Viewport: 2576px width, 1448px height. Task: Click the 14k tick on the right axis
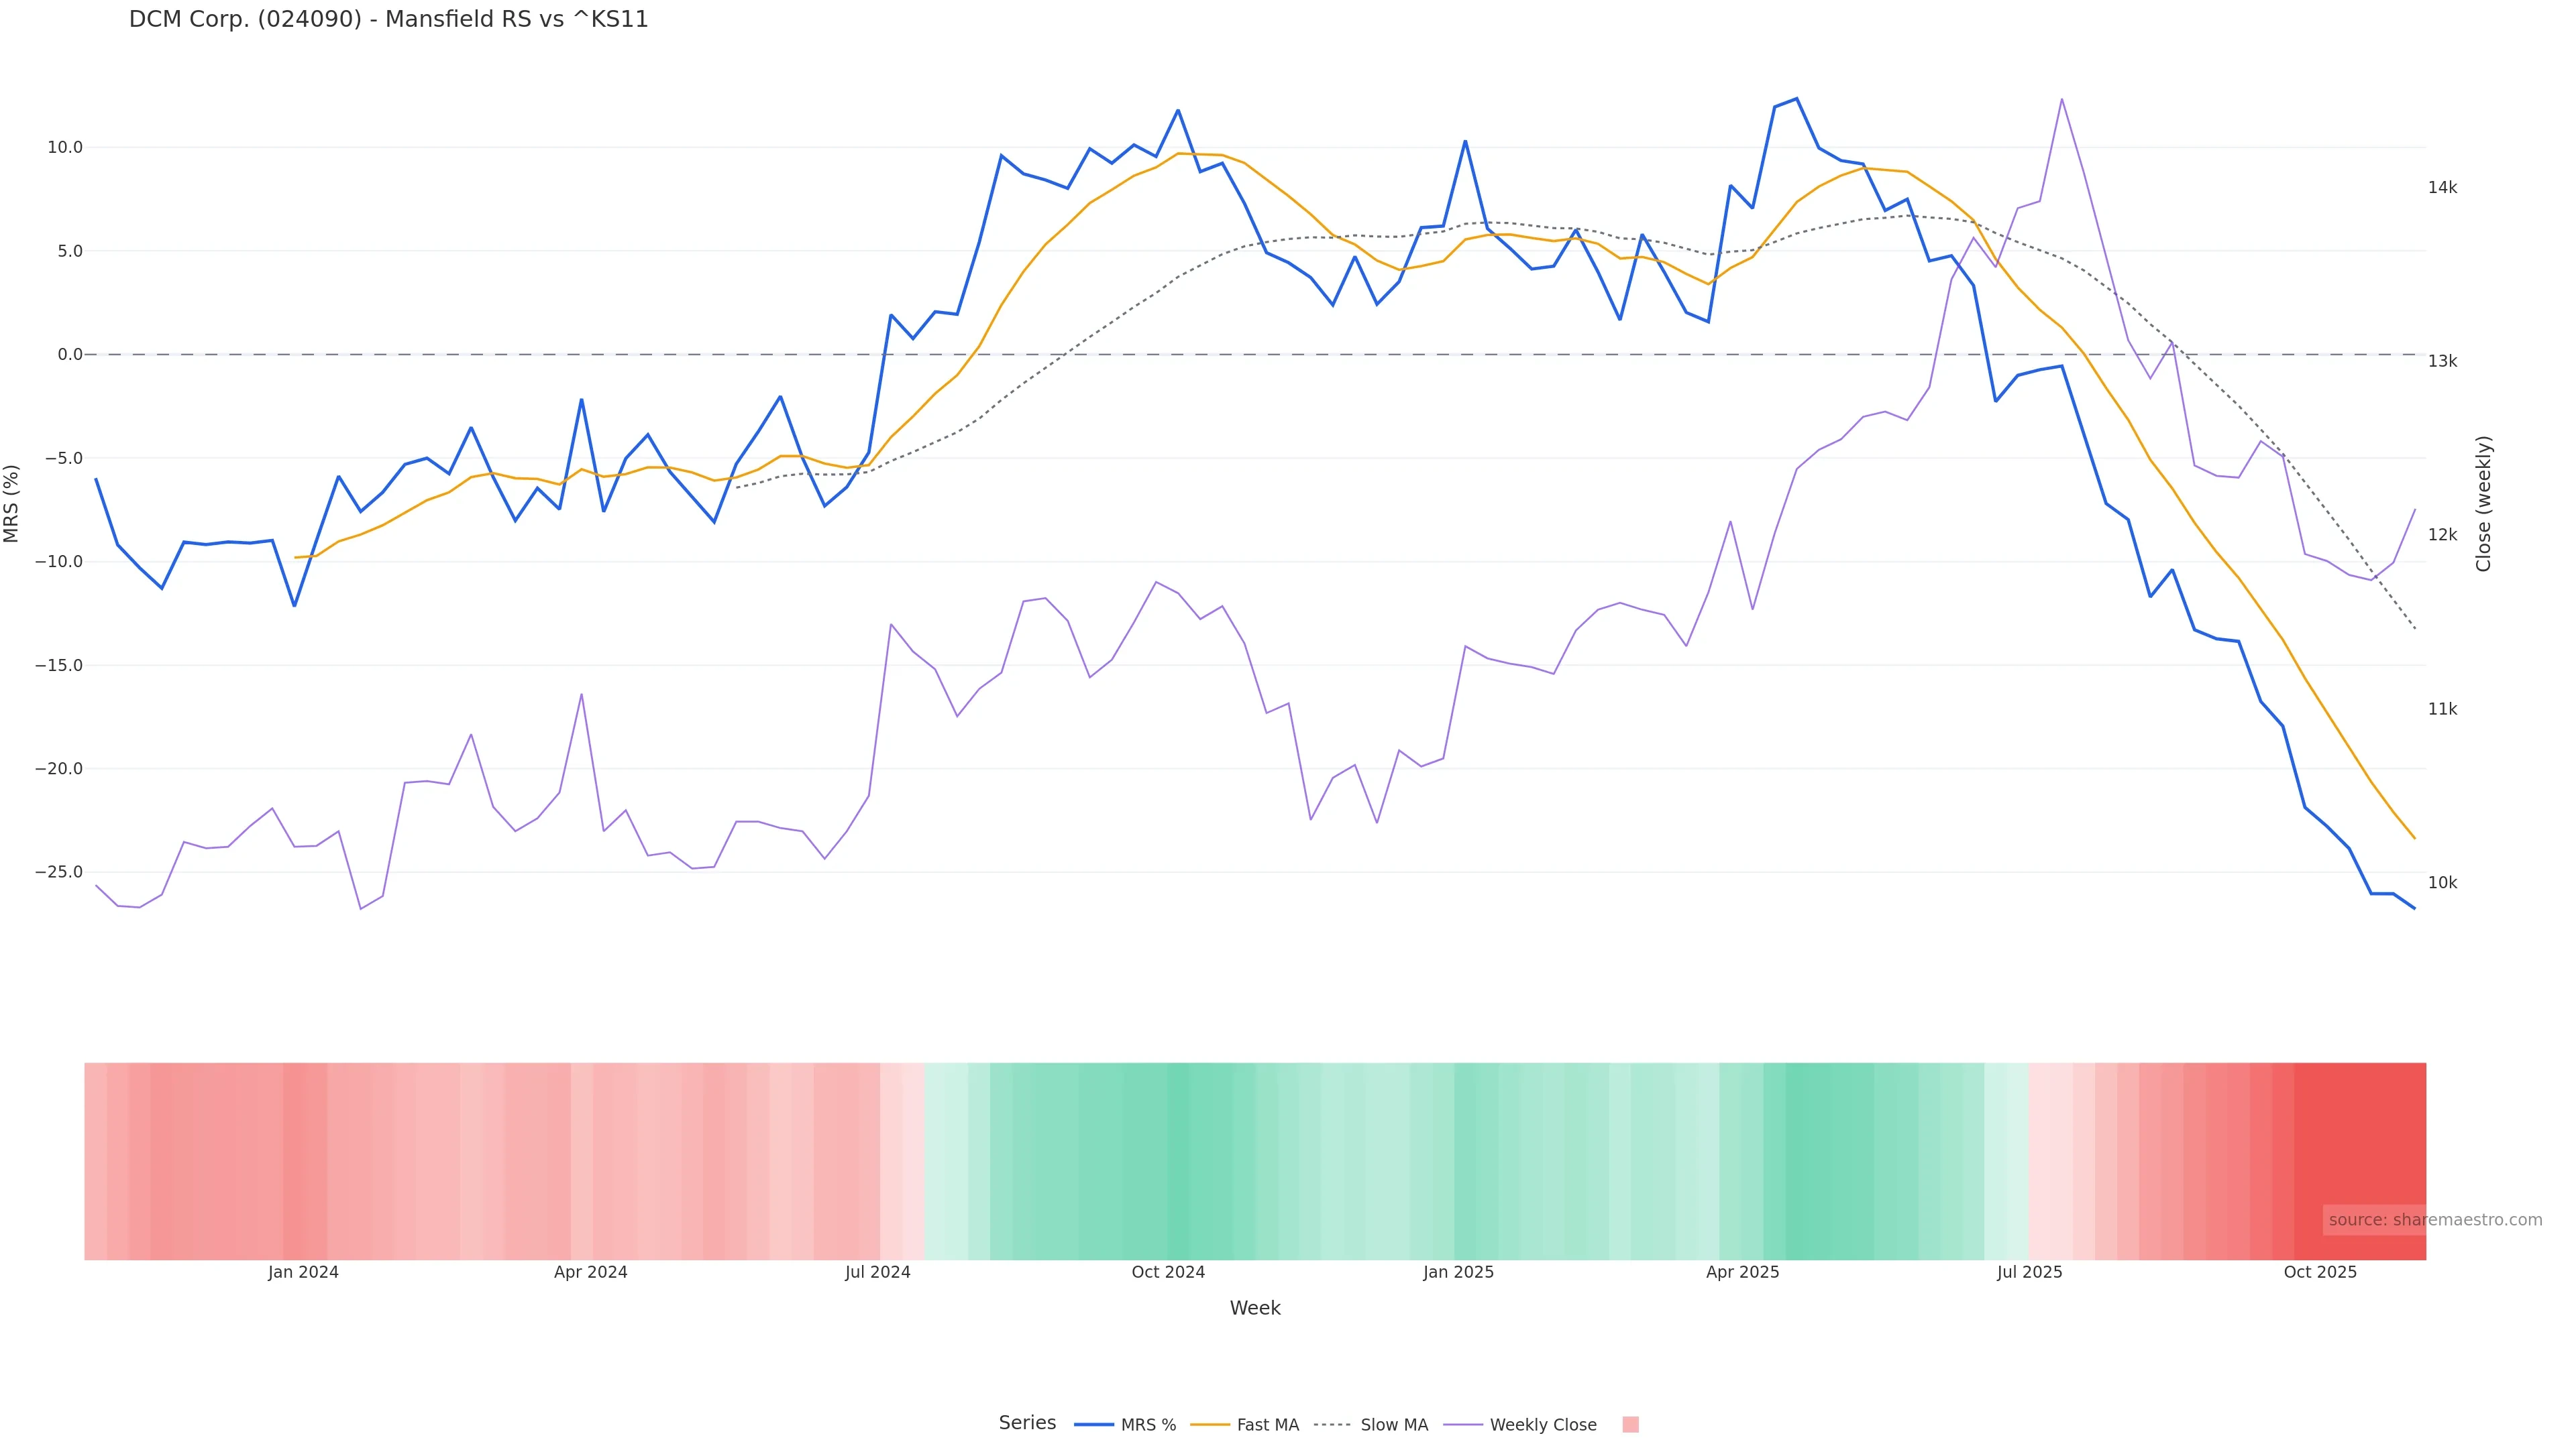click(x=2442, y=188)
